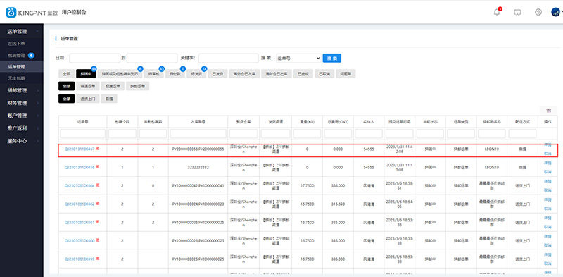Screen dimensions: 563x277
Task: Open the message screen icon in header
Action: click(517, 12)
